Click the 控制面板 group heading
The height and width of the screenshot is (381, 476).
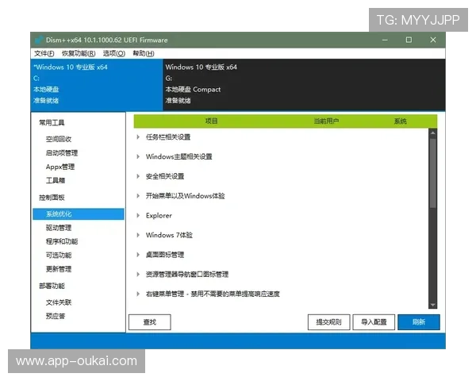(x=52, y=198)
